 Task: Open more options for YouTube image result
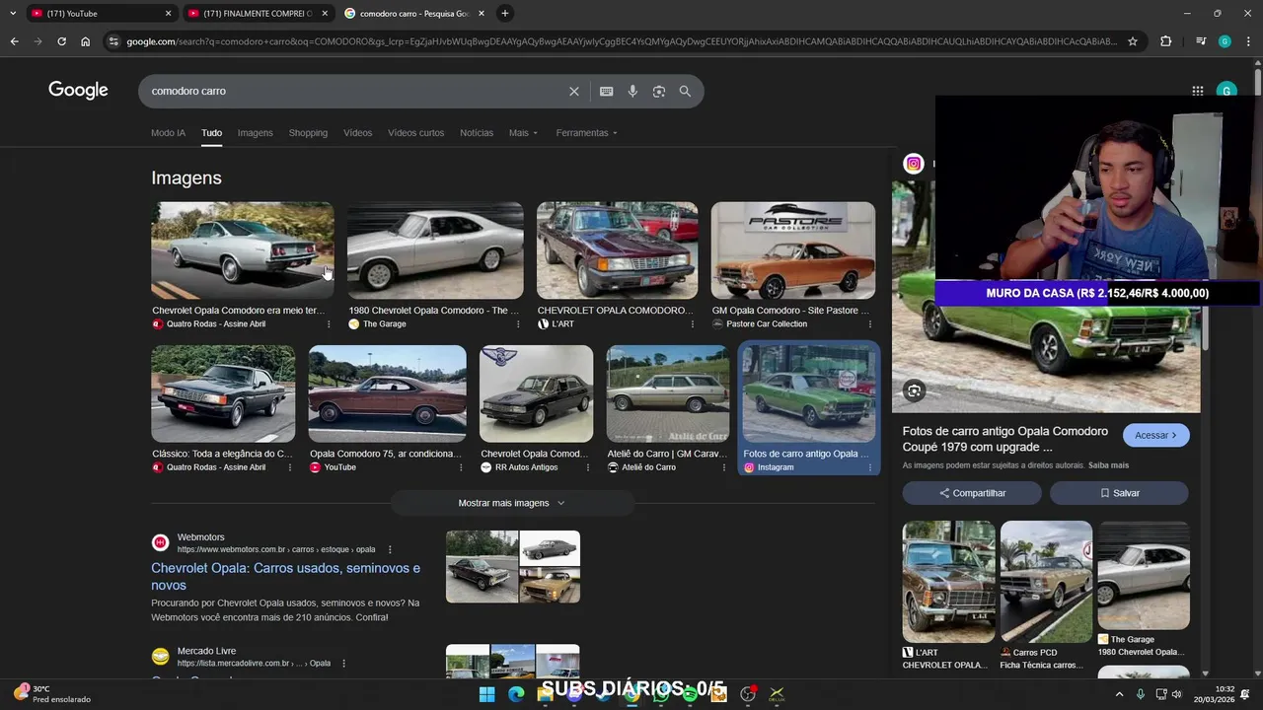461,467
